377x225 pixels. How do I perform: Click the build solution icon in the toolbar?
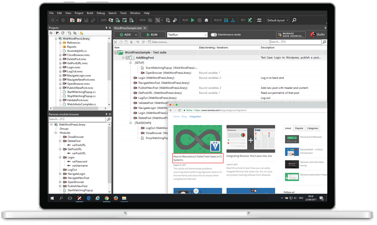(226, 20)
